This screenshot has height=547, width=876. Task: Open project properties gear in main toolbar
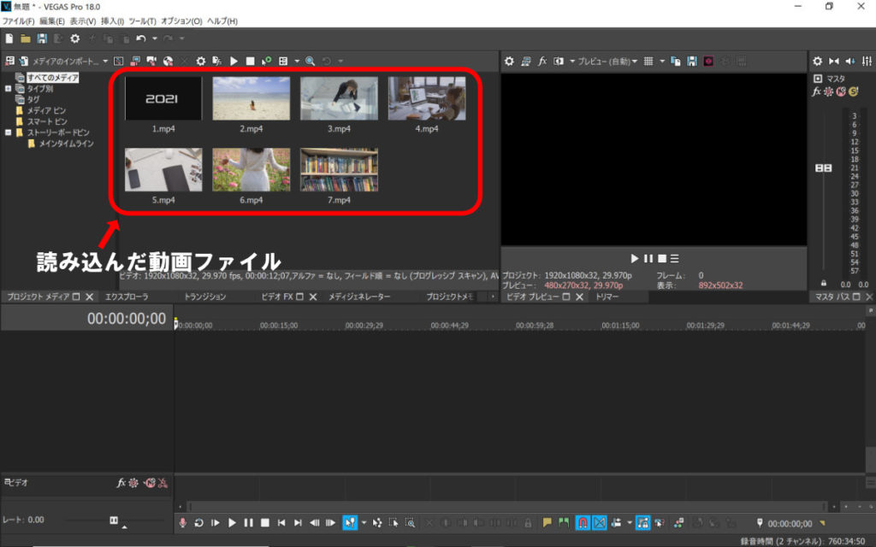pos(74,38)
